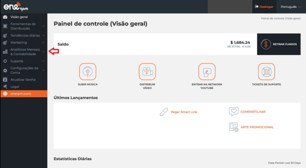Open Atualizar Senha menu item

[24, 80]
